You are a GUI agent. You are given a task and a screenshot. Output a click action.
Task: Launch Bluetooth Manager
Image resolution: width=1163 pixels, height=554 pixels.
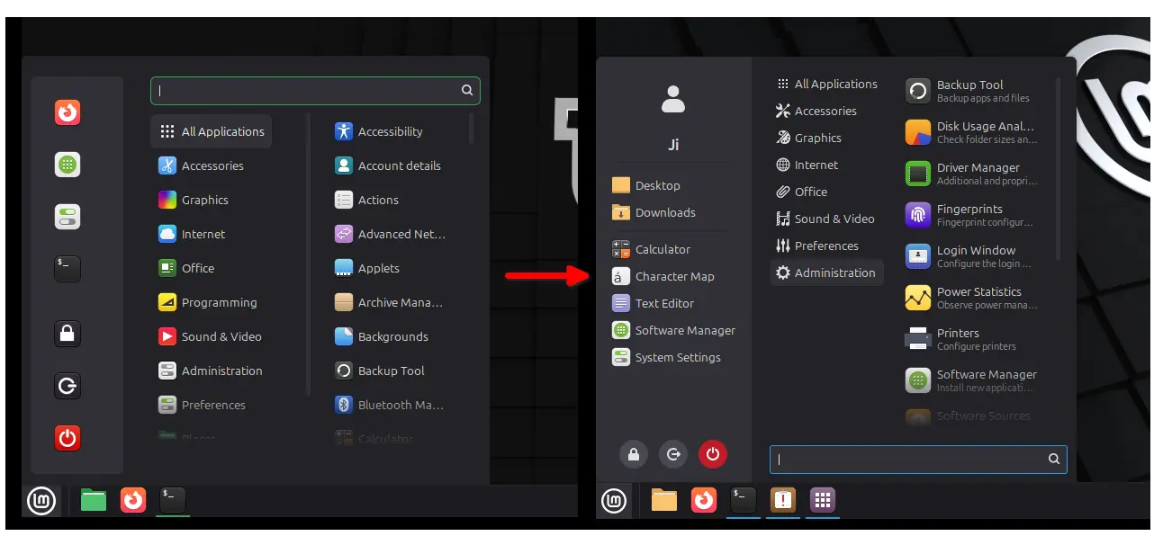(x=389, y=405)
